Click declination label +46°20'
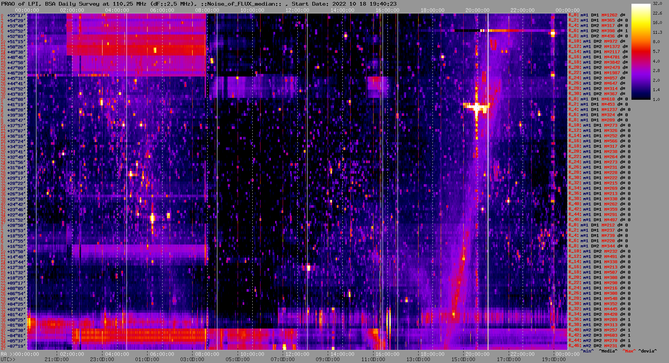669x363 pixels. (x=16, y=73)
